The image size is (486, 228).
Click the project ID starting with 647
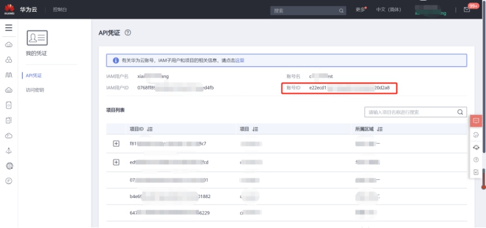[170, 213]
